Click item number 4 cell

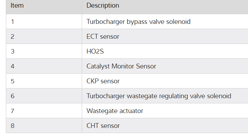coord(13,66)
